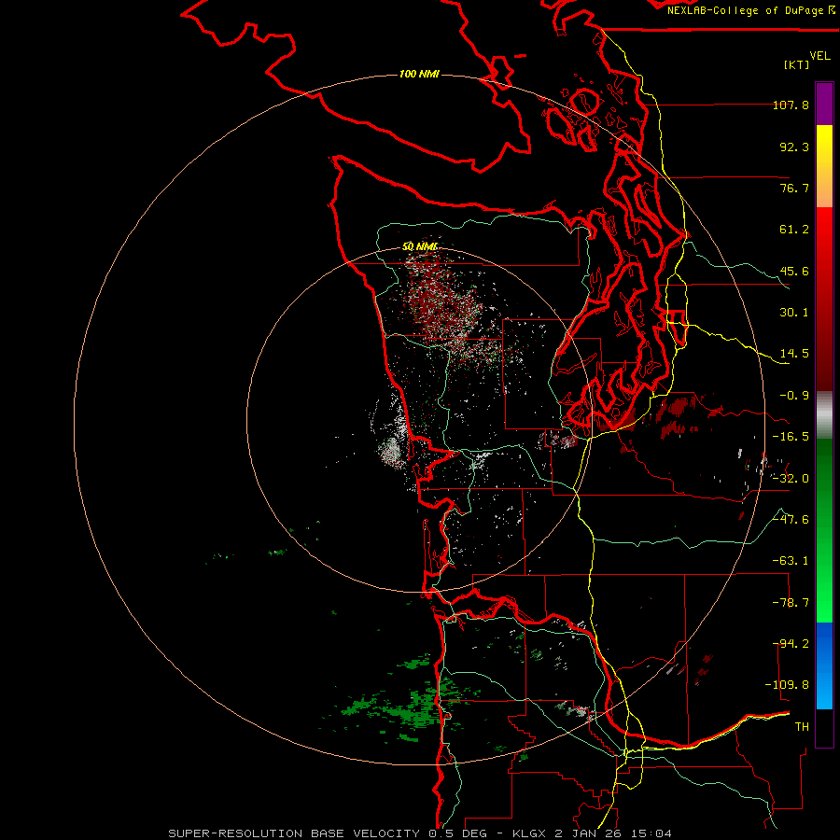Click the -63.1 velocity scale value
The width and height of the screenshot is (840, 840).
click(791, 561)
